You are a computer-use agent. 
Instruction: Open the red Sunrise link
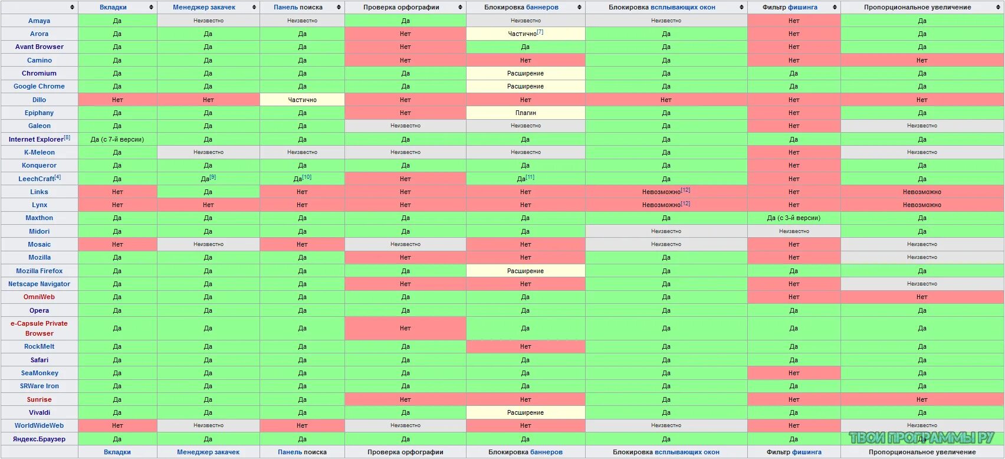click(40, 399)
